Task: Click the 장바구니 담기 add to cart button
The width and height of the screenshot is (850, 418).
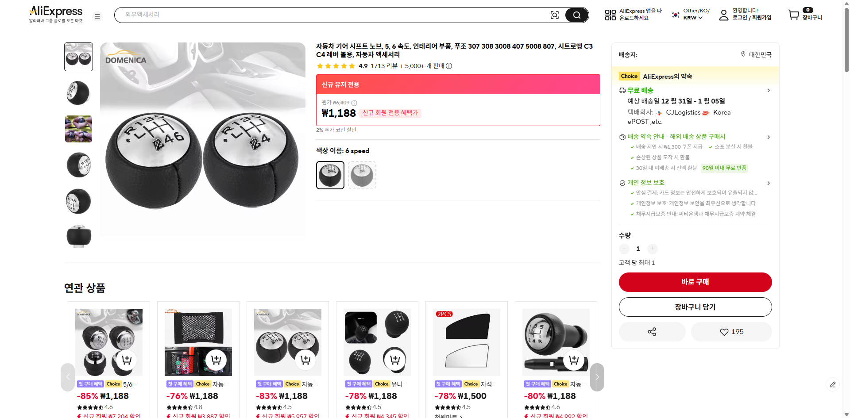Action: point(695,307)
